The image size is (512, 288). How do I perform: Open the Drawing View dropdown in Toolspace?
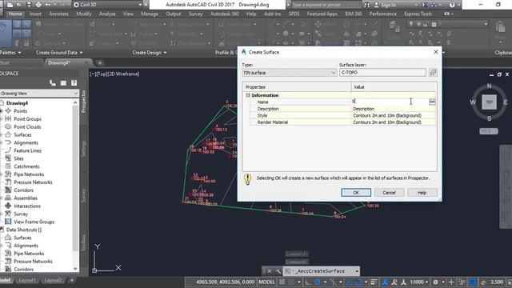click(x=39, y=94)
